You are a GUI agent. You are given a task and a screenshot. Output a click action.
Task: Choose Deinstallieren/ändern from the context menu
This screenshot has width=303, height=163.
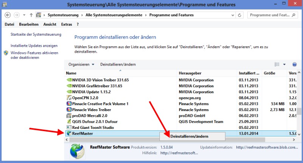point(189,136)
